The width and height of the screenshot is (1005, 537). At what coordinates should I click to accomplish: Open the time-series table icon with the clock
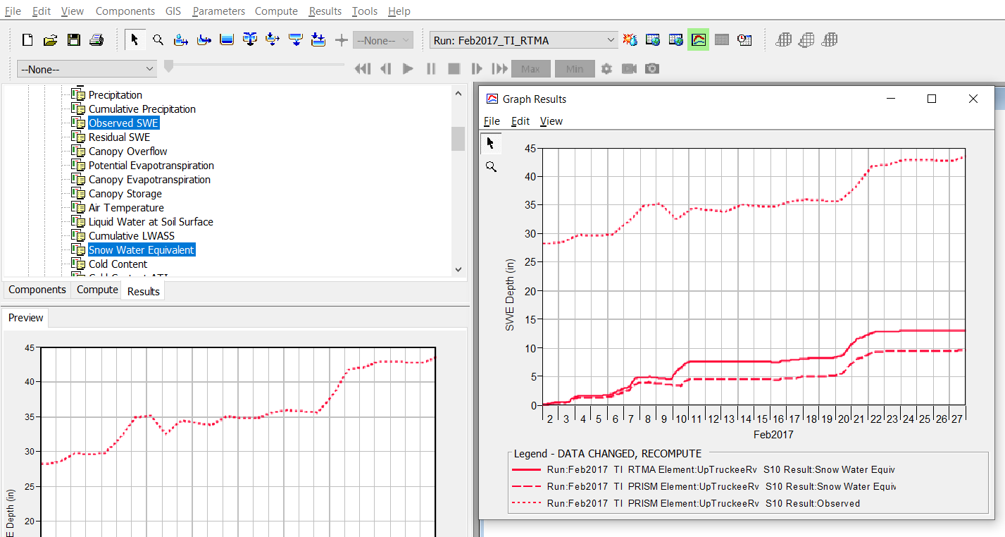[x=744, y=40]
